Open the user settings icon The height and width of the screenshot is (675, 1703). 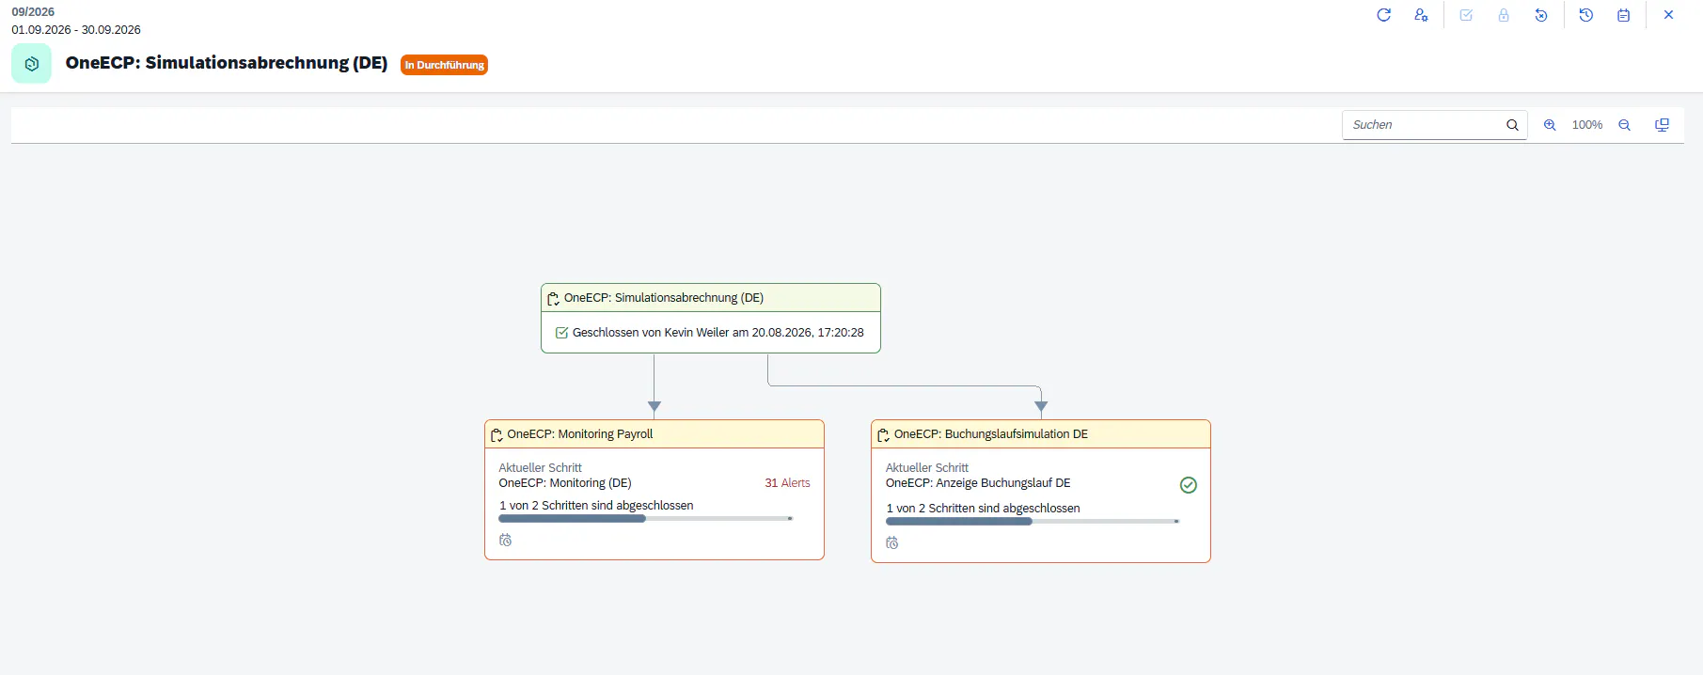click(1421, 15)
